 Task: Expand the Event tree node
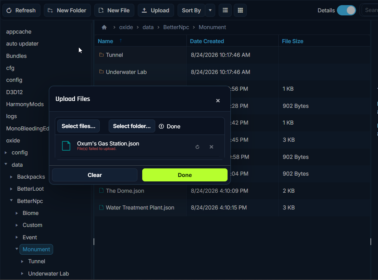point(17,238)
